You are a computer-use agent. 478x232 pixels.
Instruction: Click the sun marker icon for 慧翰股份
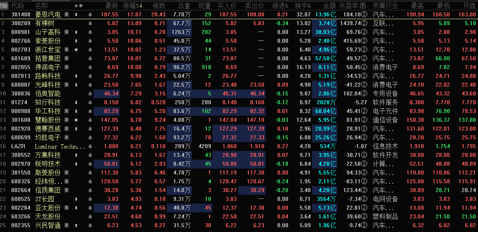(76, 120)
